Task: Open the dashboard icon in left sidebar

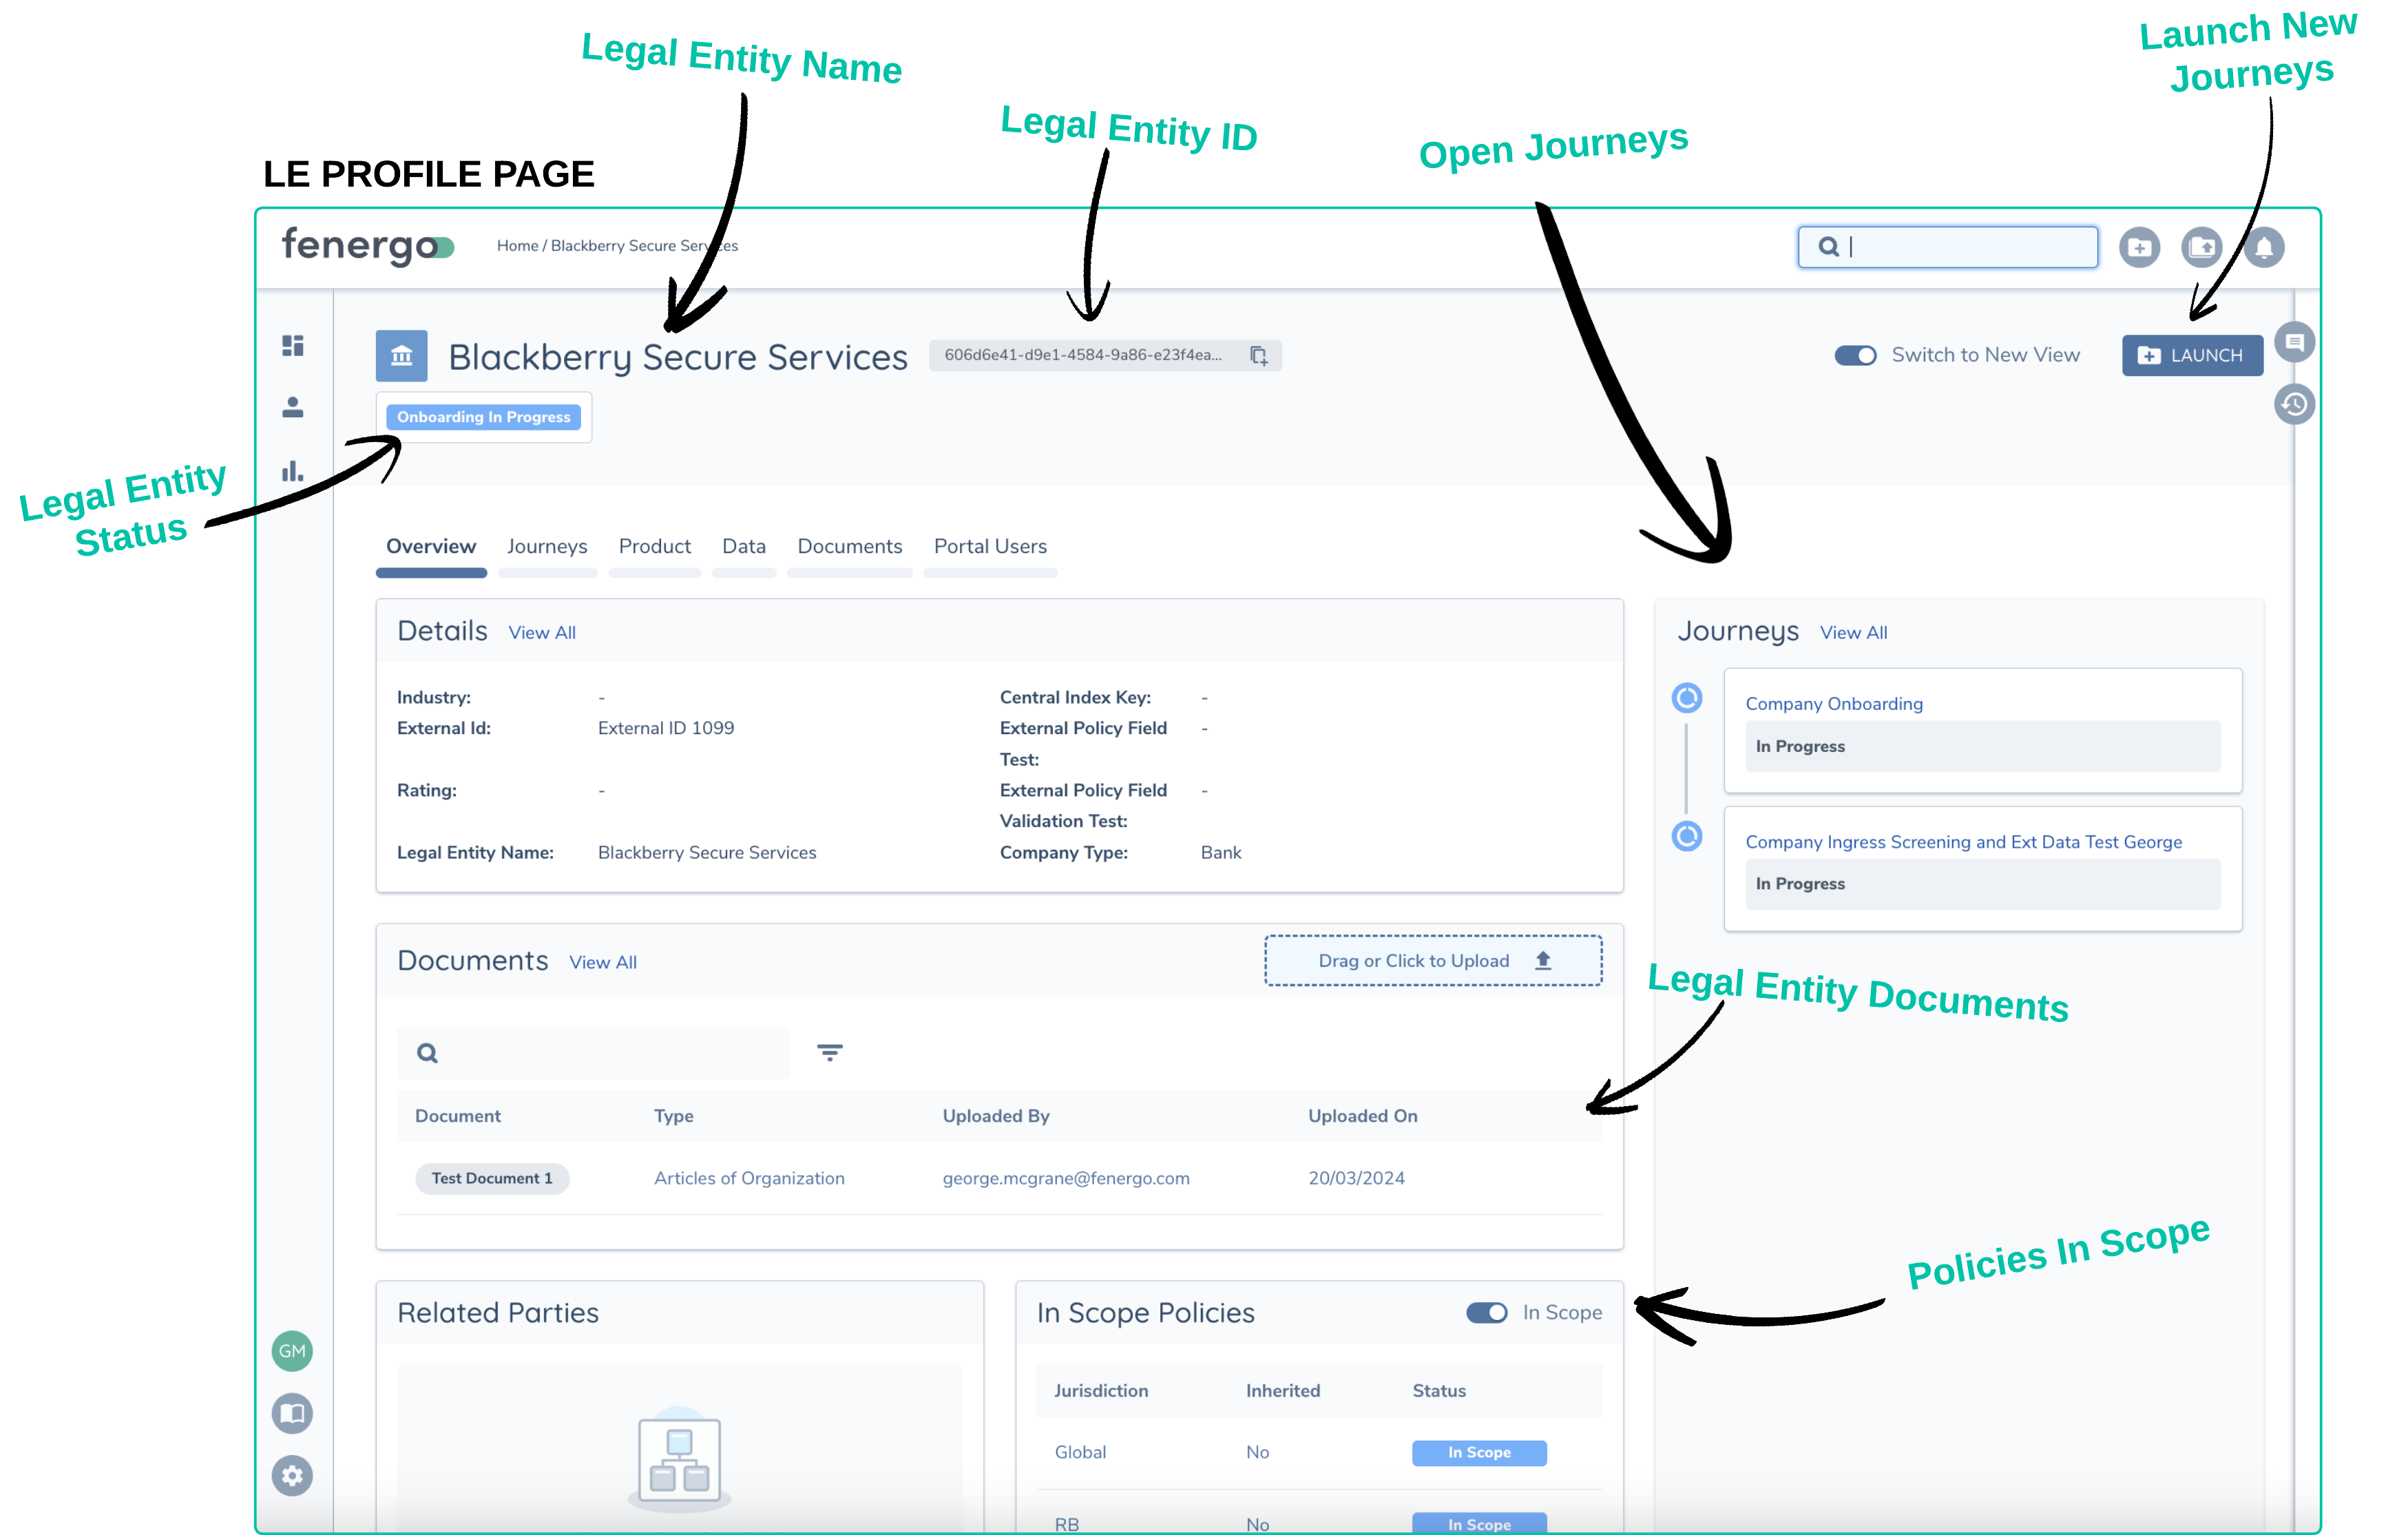Action: click(292, 345)
